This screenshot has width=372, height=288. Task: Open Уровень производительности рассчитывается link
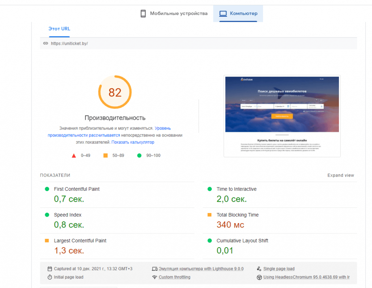pos(109,132)
